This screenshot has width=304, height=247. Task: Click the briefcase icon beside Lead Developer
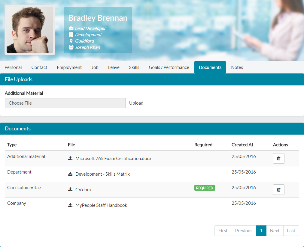click(71, 28)
